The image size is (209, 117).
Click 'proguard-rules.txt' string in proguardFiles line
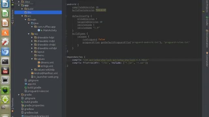tap(177, 43)
